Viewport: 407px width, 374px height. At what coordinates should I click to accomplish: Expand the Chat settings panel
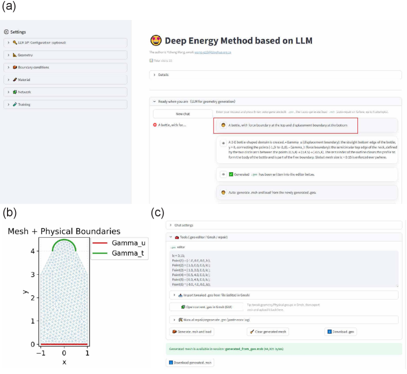click(x=284, y=225)
